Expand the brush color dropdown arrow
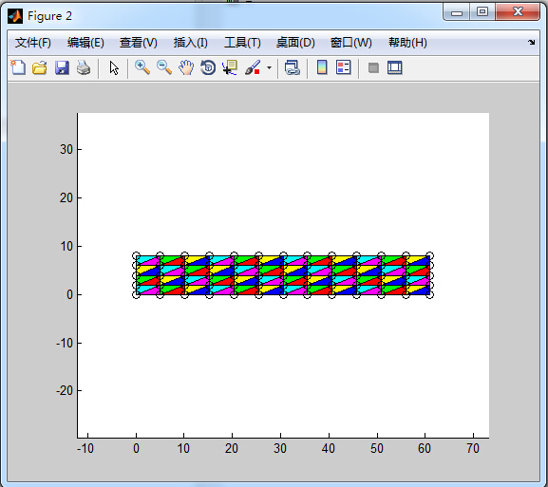Viewport: 548px width, 487px height. (x=269, y=67)
